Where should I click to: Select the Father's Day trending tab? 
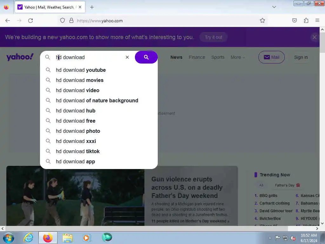coord(287,185)
